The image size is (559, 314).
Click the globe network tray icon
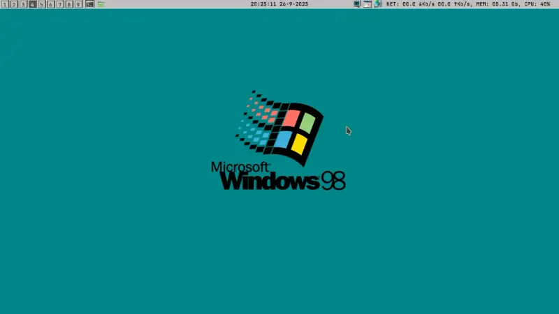tap(377, 4)
